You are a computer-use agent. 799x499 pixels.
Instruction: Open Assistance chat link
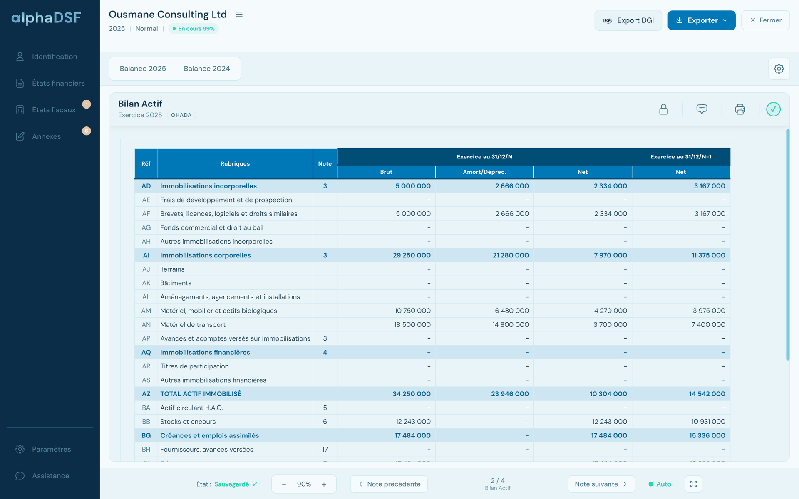point(50,476)
